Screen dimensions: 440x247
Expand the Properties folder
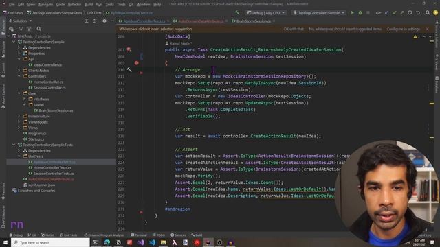coord(19,54)
